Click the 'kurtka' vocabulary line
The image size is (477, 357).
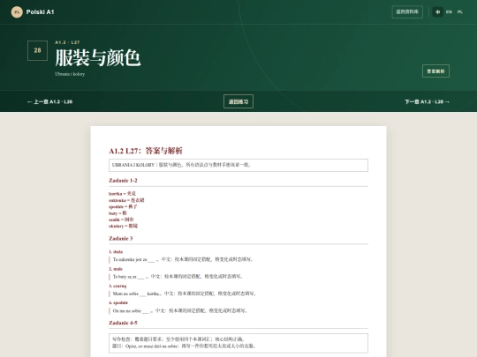pyautogui.click(x=122, y=193)
